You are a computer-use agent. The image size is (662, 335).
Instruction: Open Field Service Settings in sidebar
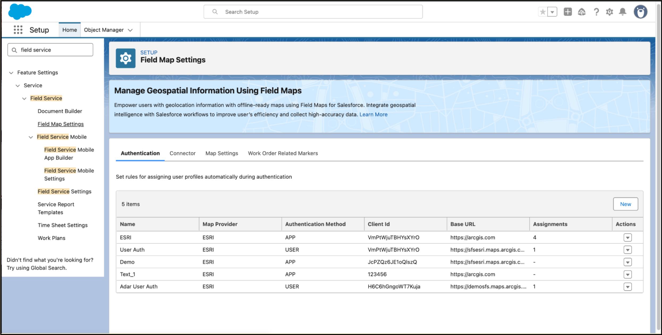[64, 192]
